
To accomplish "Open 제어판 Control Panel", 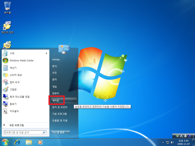I will pos(64,100).
